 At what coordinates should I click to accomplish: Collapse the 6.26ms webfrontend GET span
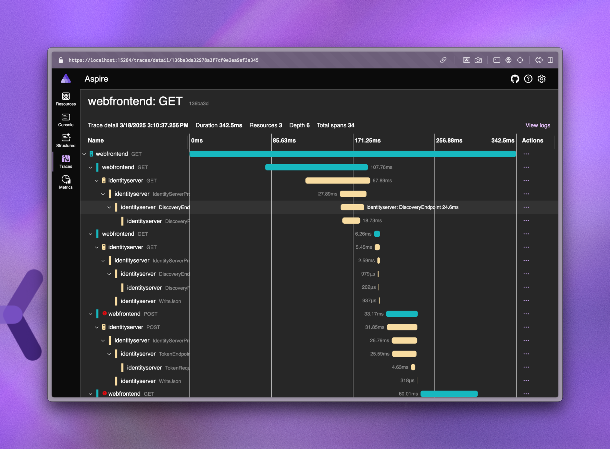pos(90,234)
